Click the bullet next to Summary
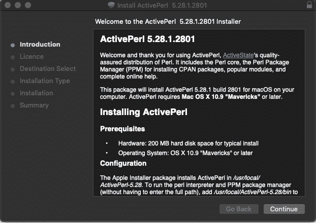 [x=13, y=105]
